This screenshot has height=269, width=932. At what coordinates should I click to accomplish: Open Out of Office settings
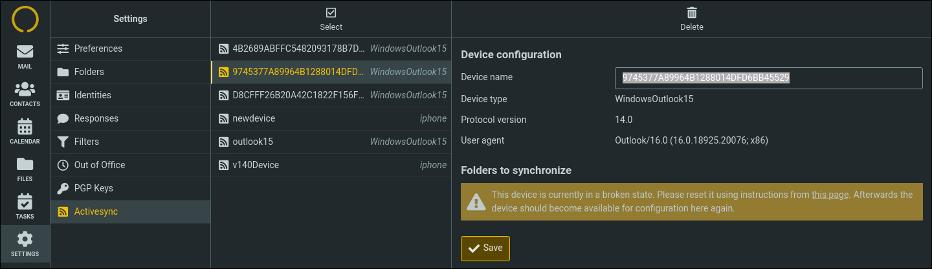point(130,165)
